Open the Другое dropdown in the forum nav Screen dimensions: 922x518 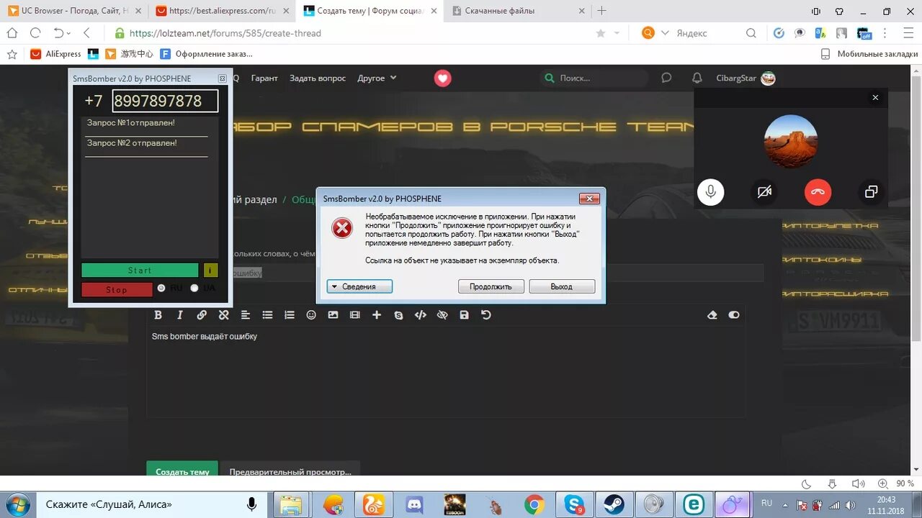(x=377, y=78)
